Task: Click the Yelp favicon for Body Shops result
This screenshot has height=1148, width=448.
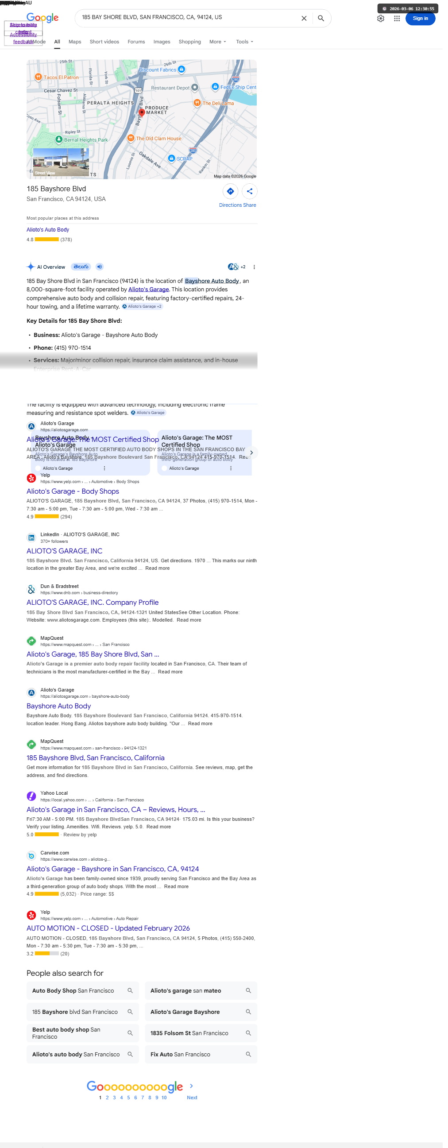Action: pyautogui.click(x=31, y=478)
